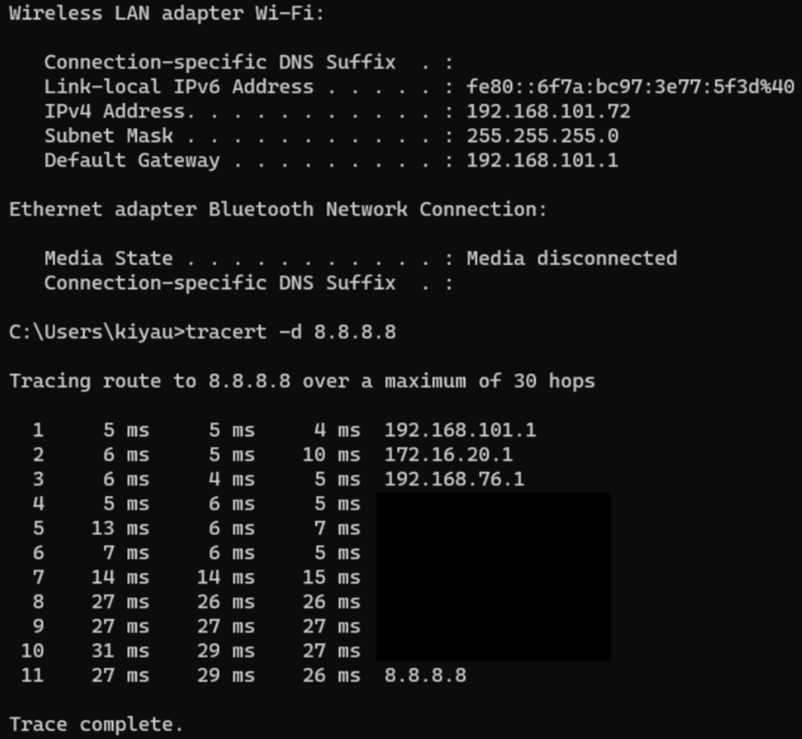Click the "Media State" label

(108, 259)
